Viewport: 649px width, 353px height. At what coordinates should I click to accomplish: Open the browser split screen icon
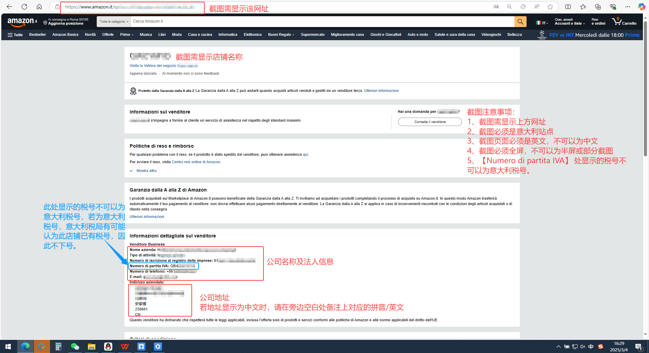[568, 7]
